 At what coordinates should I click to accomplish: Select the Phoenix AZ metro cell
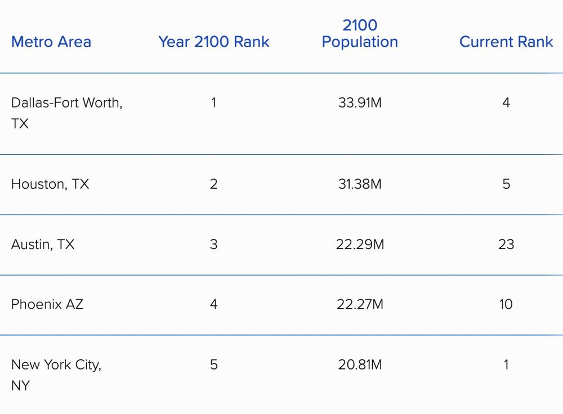[47, 304]
